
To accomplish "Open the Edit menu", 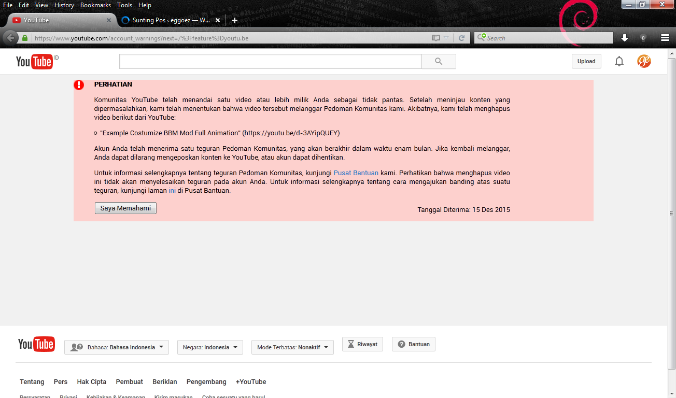I will click(24, 5).
